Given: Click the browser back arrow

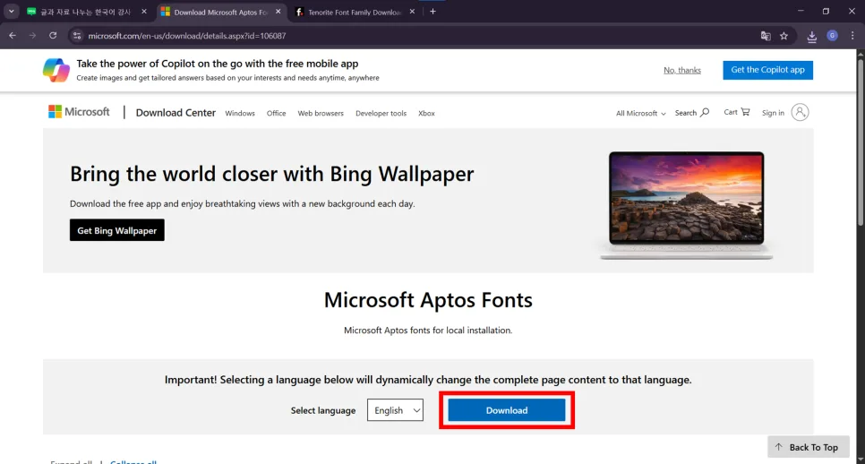Looking at the screenshot, I should pyautogui.click(x=13, y=35).
